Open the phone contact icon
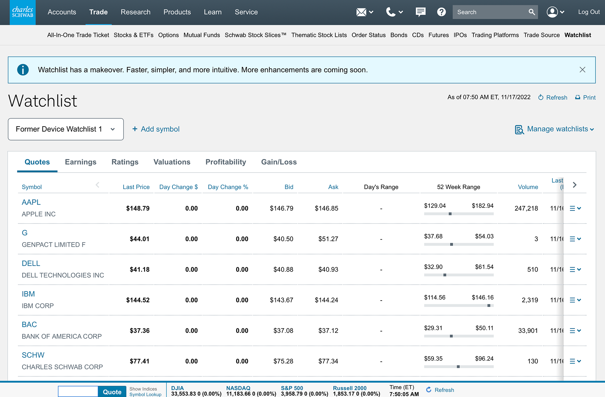This screenshot has width=605, height=397. pos(391,12)
